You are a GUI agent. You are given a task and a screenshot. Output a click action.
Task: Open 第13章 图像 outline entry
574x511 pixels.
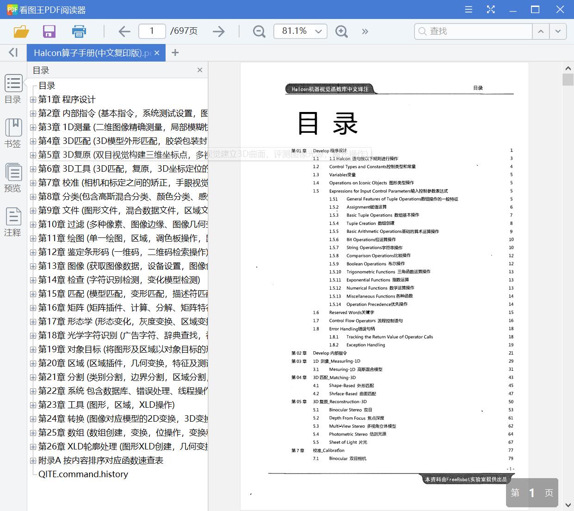tap(123, 266)
